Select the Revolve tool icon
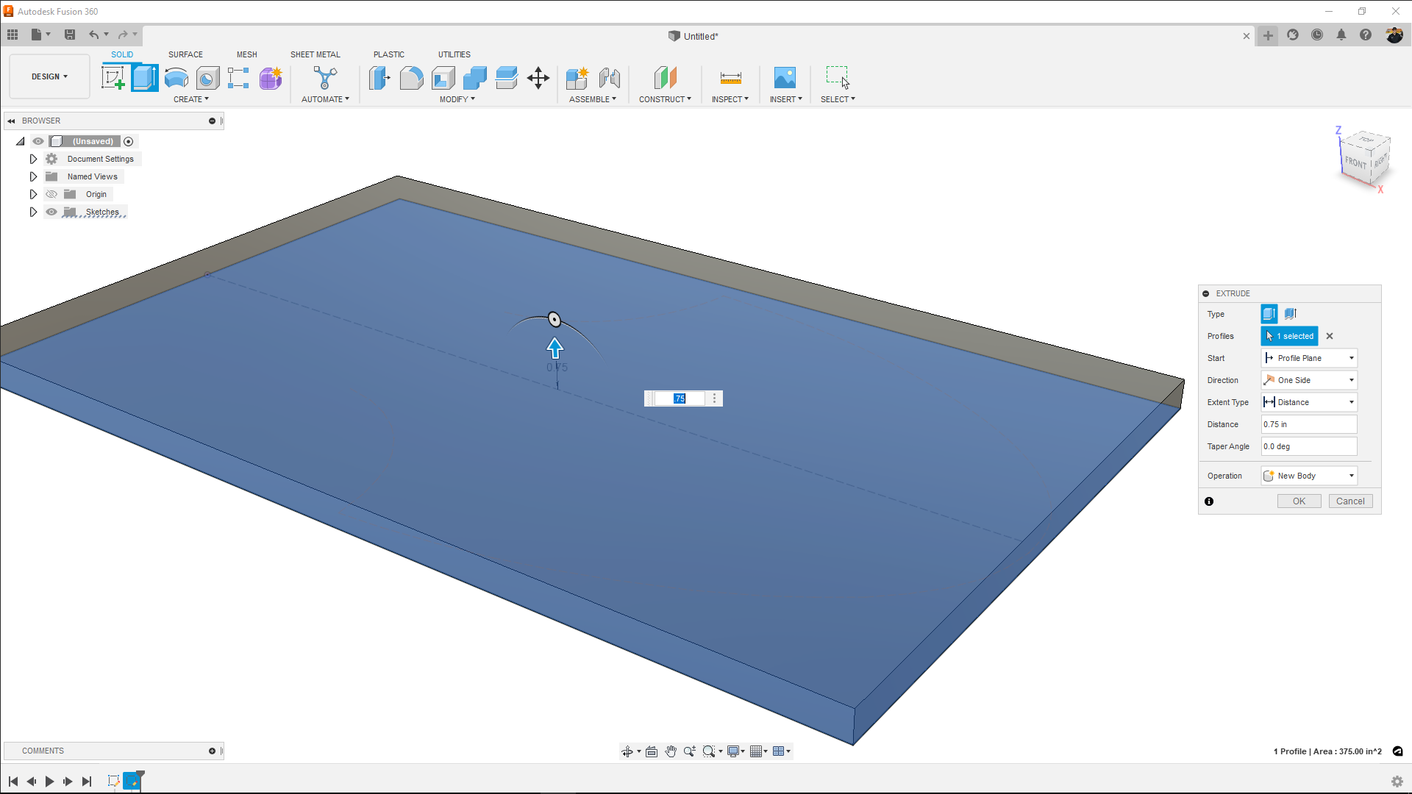The height and width of the screenshot is (794, 1412). pos(176,78)
